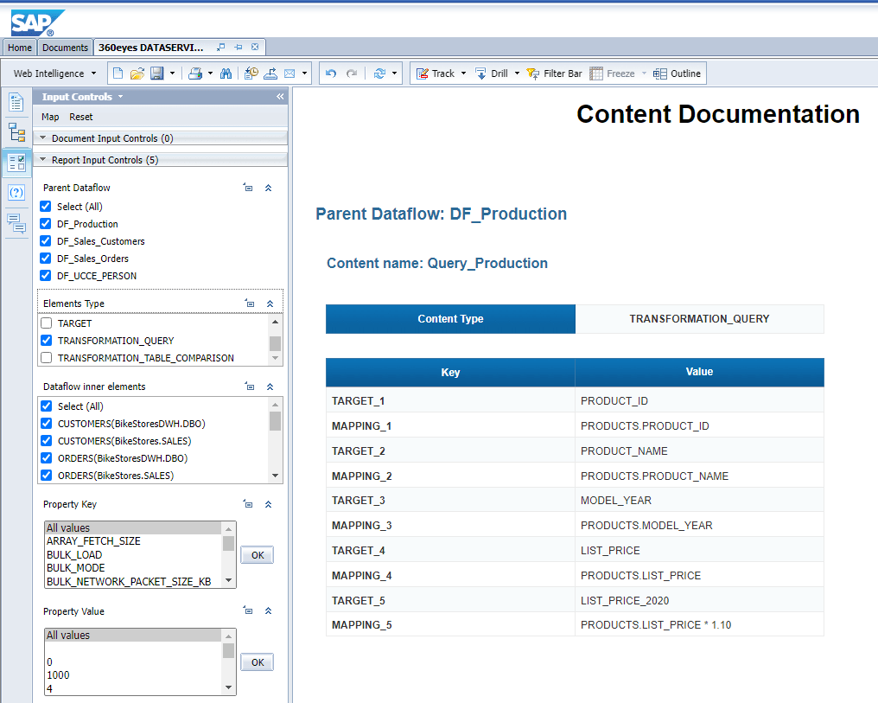Switch to the Documents tab
The width and height of the screenshot is (878, 703).
point(65,48)
